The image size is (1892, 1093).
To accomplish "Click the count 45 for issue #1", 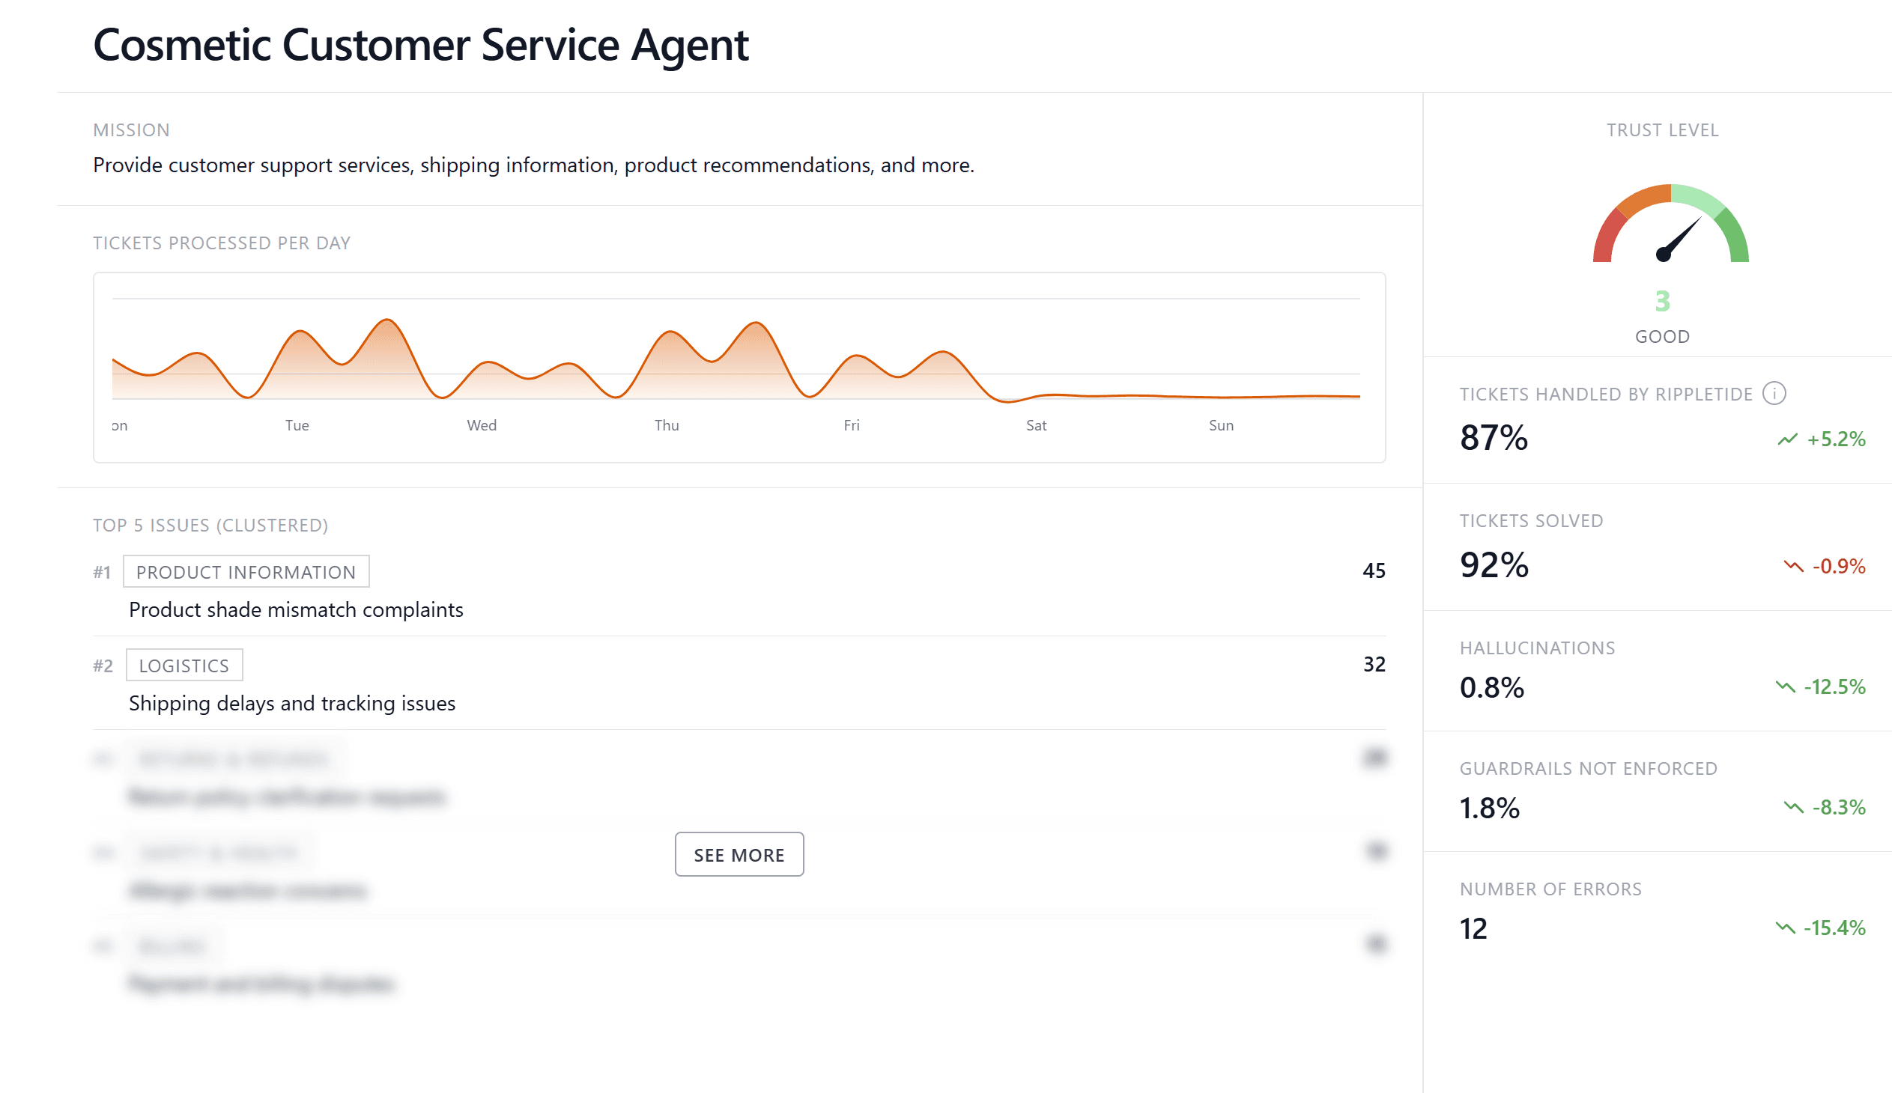I will (x=1374, y=571).
